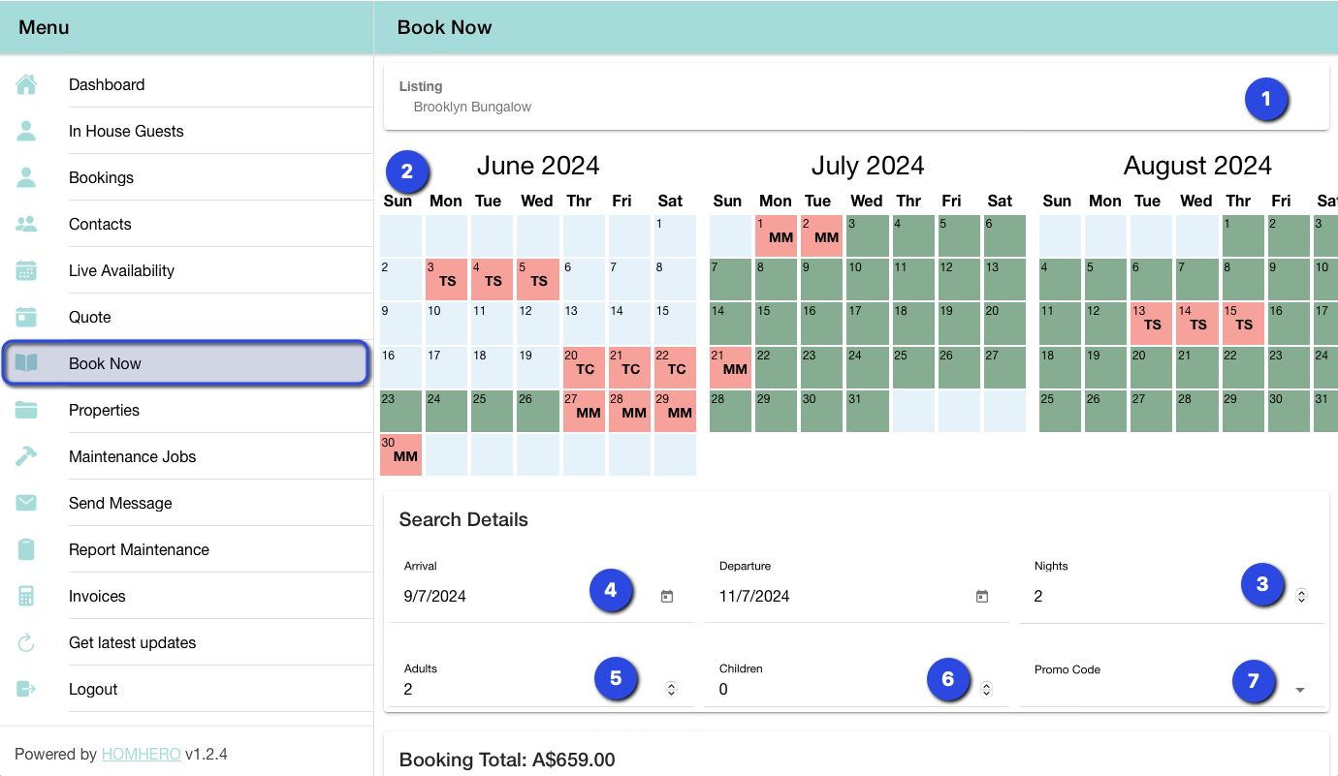Screen dimensions: 1338x776
Task: Click the Get latest updates refresh icon
Action: pos(26,643)
